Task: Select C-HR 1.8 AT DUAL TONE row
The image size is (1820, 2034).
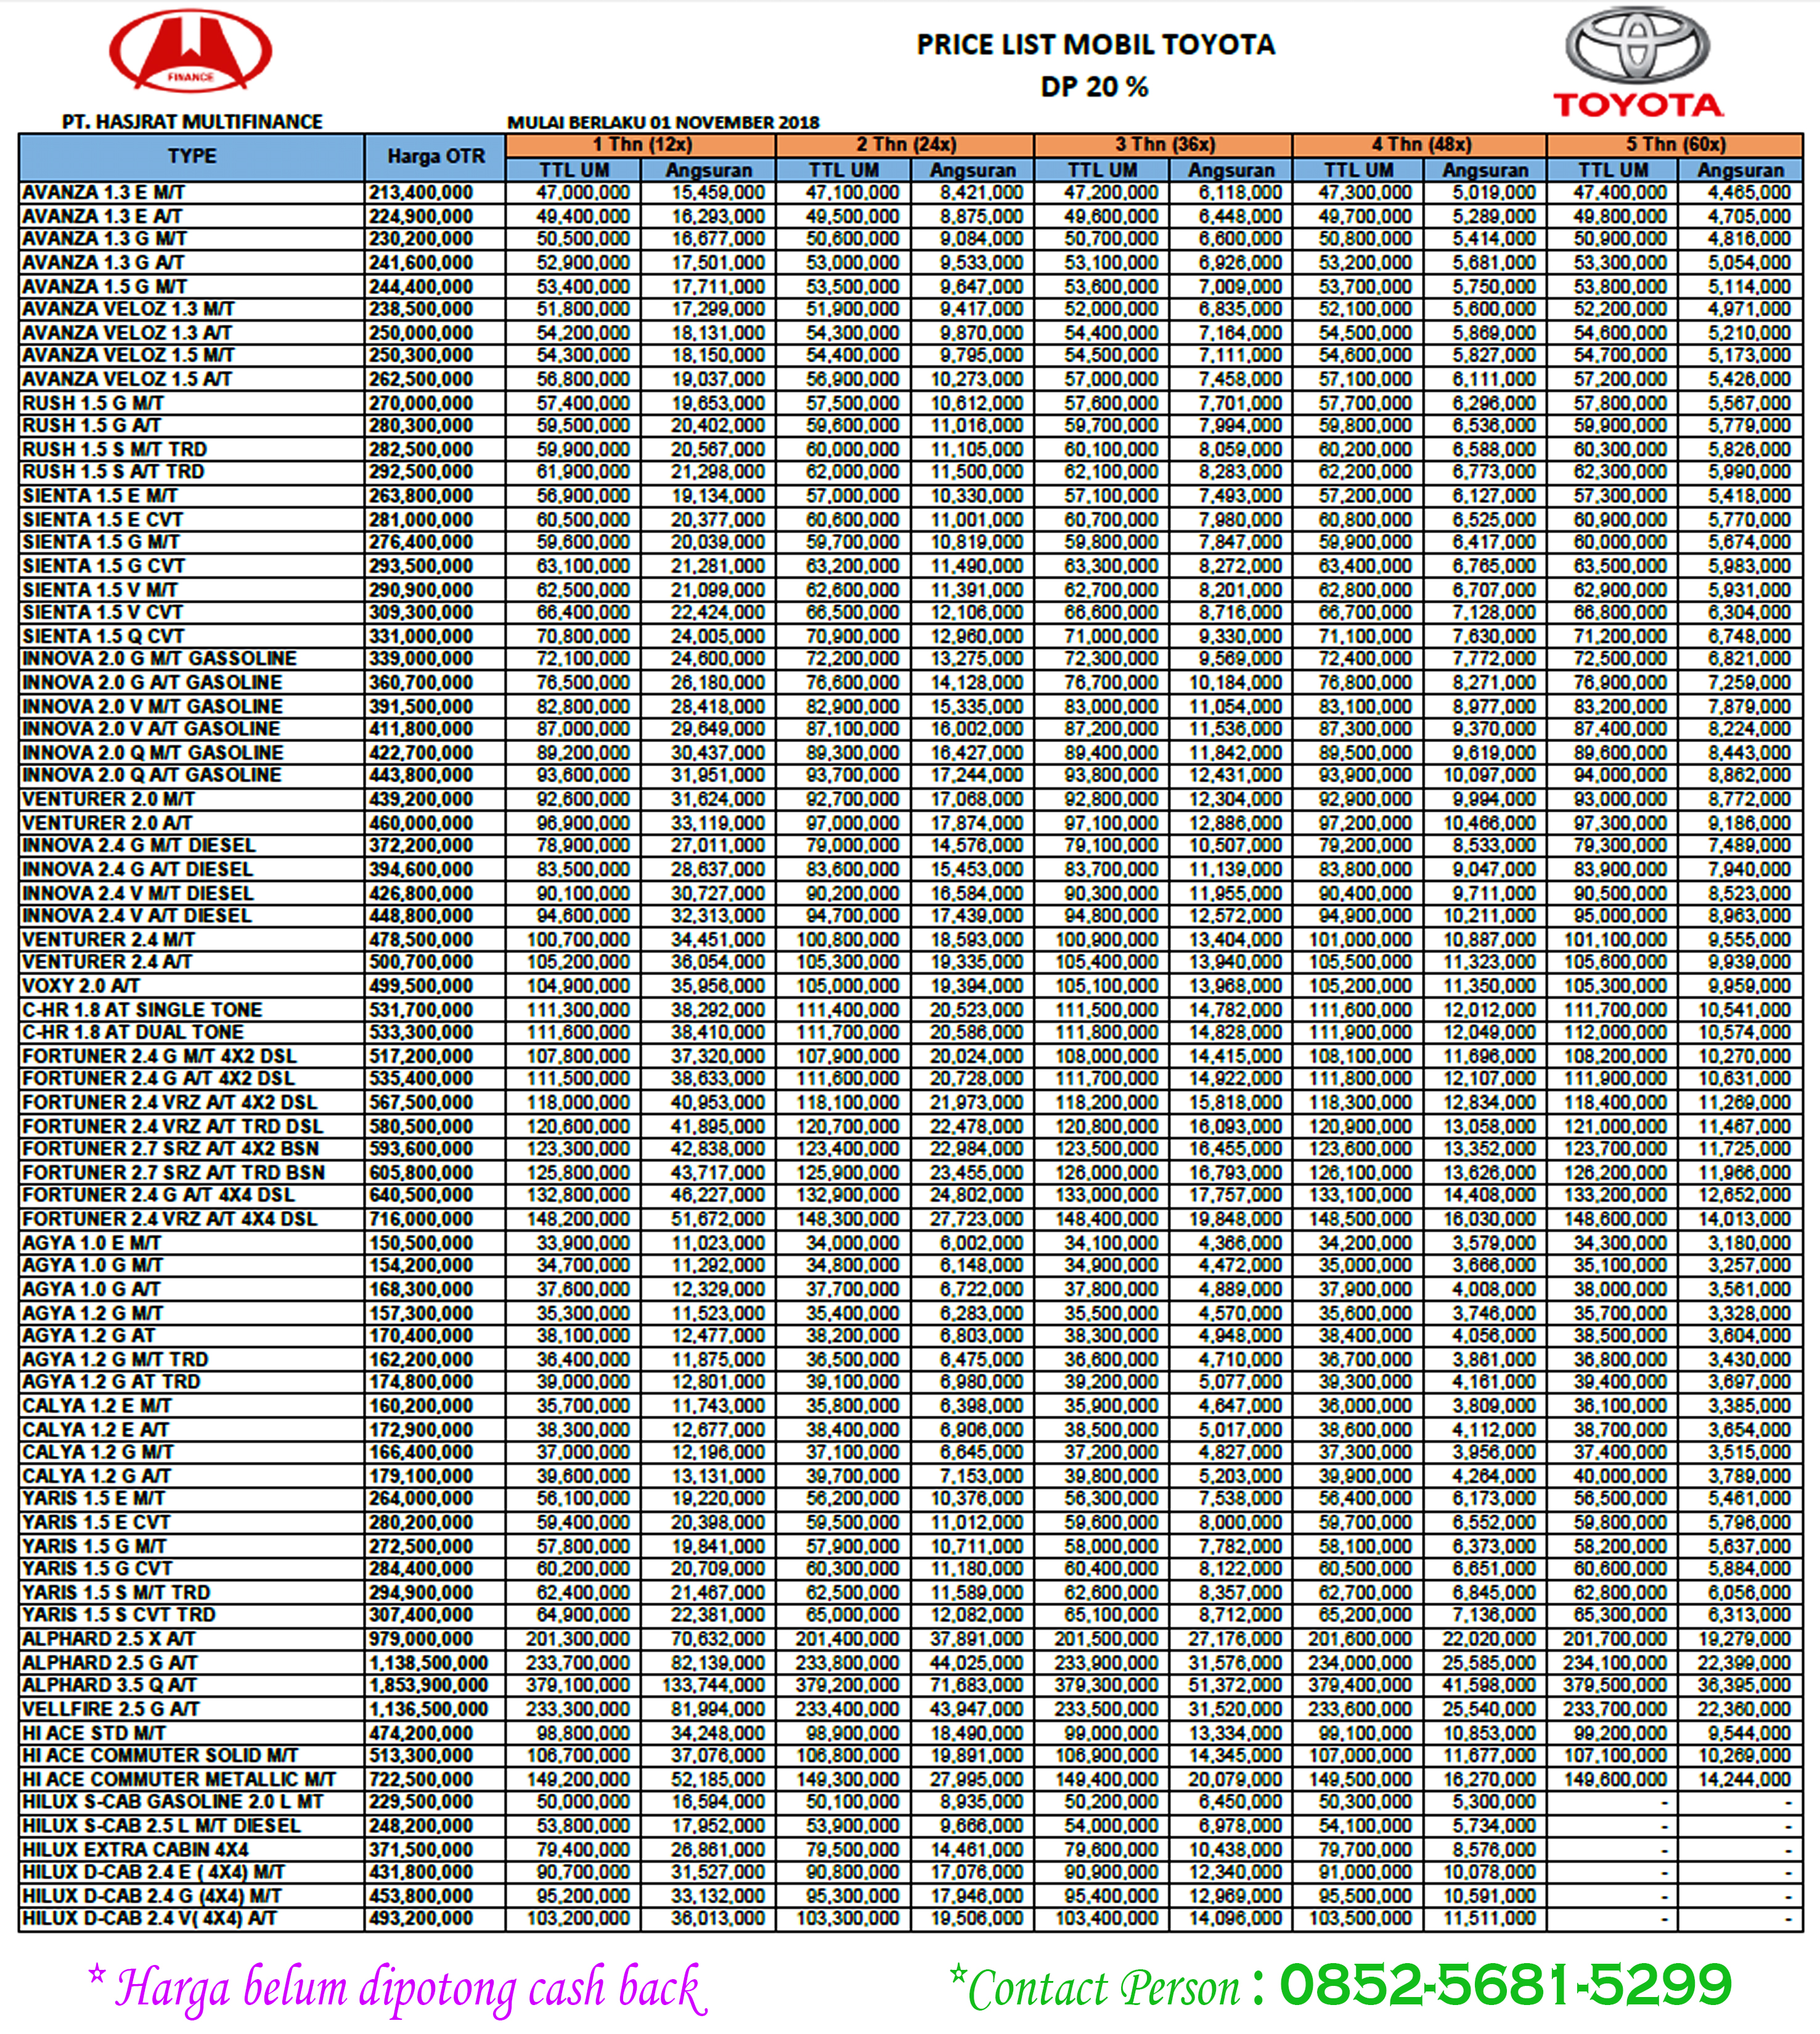Action: pos(910,1032)
